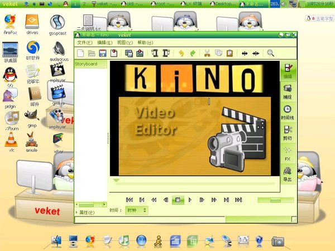Cut with the scissors icon

pyautogui.click(x=207, y=53)
